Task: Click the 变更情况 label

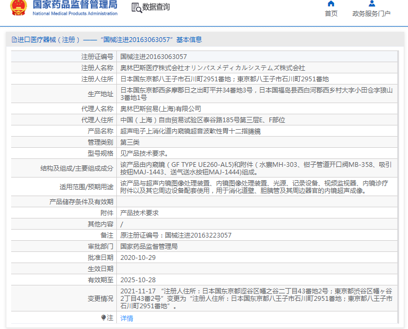Action: (100, 299)
